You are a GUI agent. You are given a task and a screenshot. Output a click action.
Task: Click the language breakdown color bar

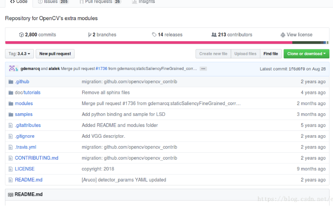[x=167, y=42]
